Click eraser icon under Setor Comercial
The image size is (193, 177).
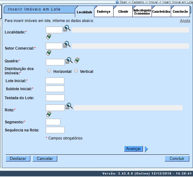tap(49, 52)
